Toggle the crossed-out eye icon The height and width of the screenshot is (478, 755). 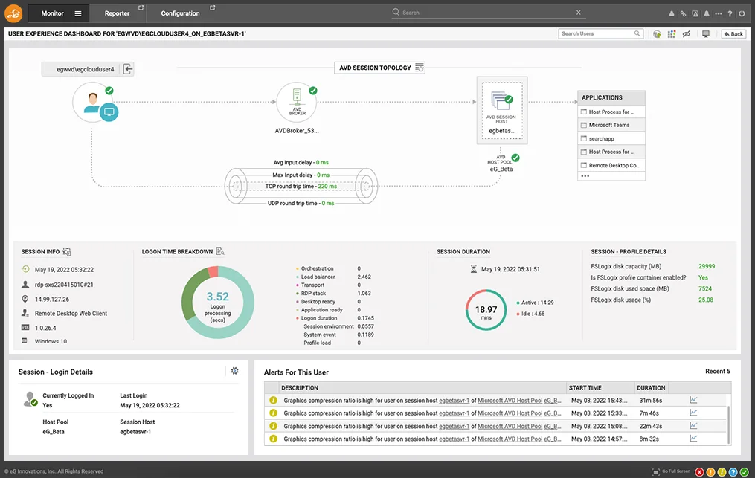point(686,34)
